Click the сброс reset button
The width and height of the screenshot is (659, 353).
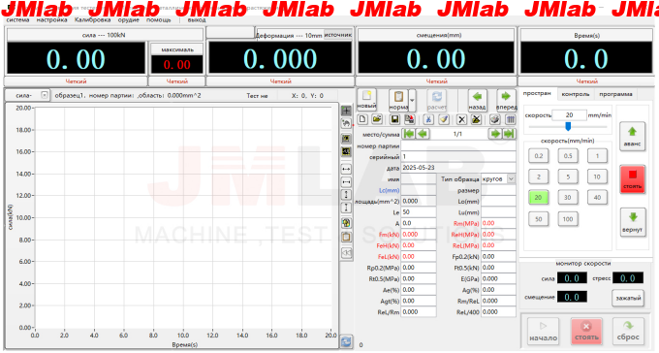(628, 332)
